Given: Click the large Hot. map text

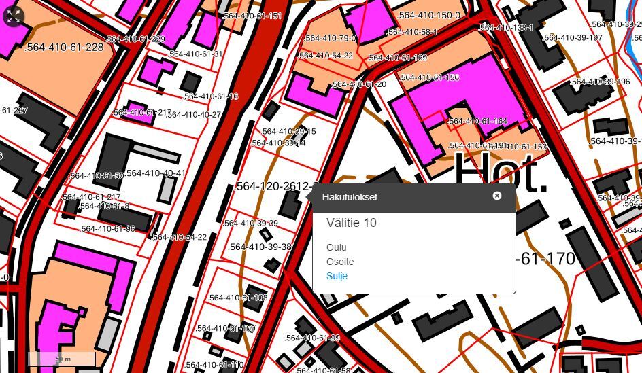Looking at the screenshot, I should (501, 171).
